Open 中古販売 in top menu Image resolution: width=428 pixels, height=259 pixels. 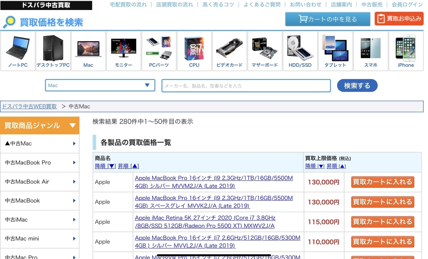coord(372,5)
